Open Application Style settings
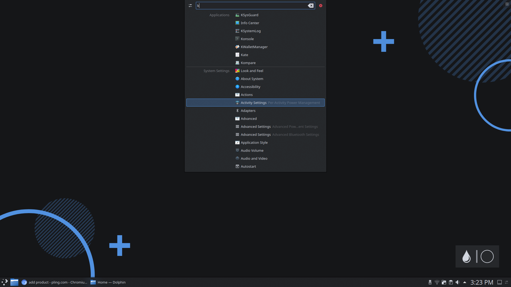The height and width of the screenshot is (287, 511). pos(256,142)
